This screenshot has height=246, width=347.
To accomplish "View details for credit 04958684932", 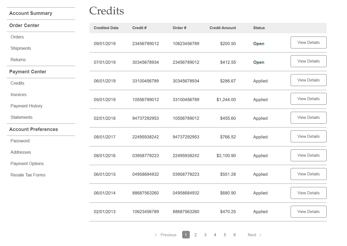I will [309, 174].
